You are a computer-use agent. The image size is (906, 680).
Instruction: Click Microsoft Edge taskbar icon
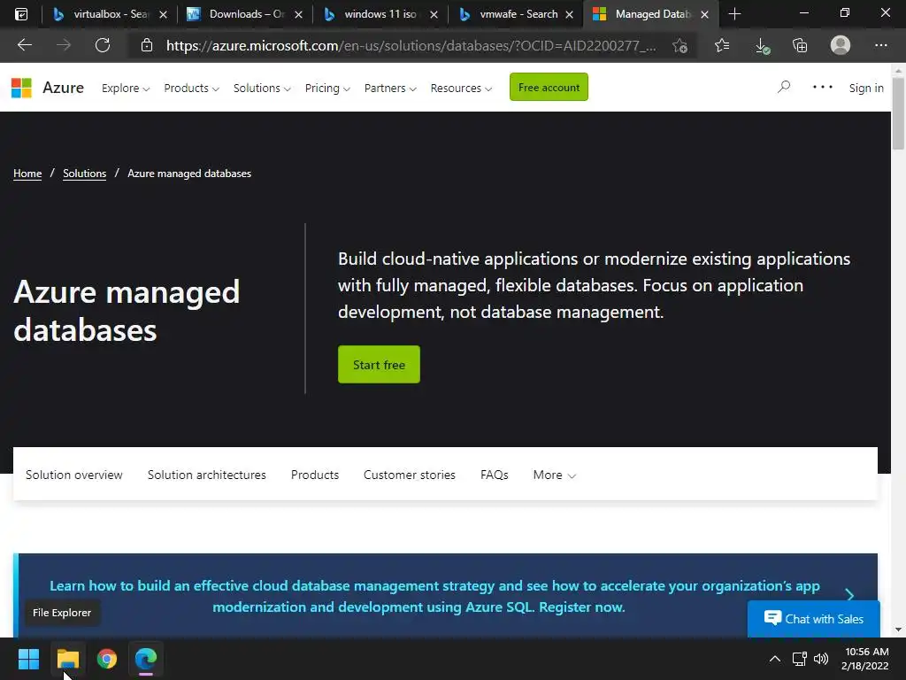click(x=146, y=659)
